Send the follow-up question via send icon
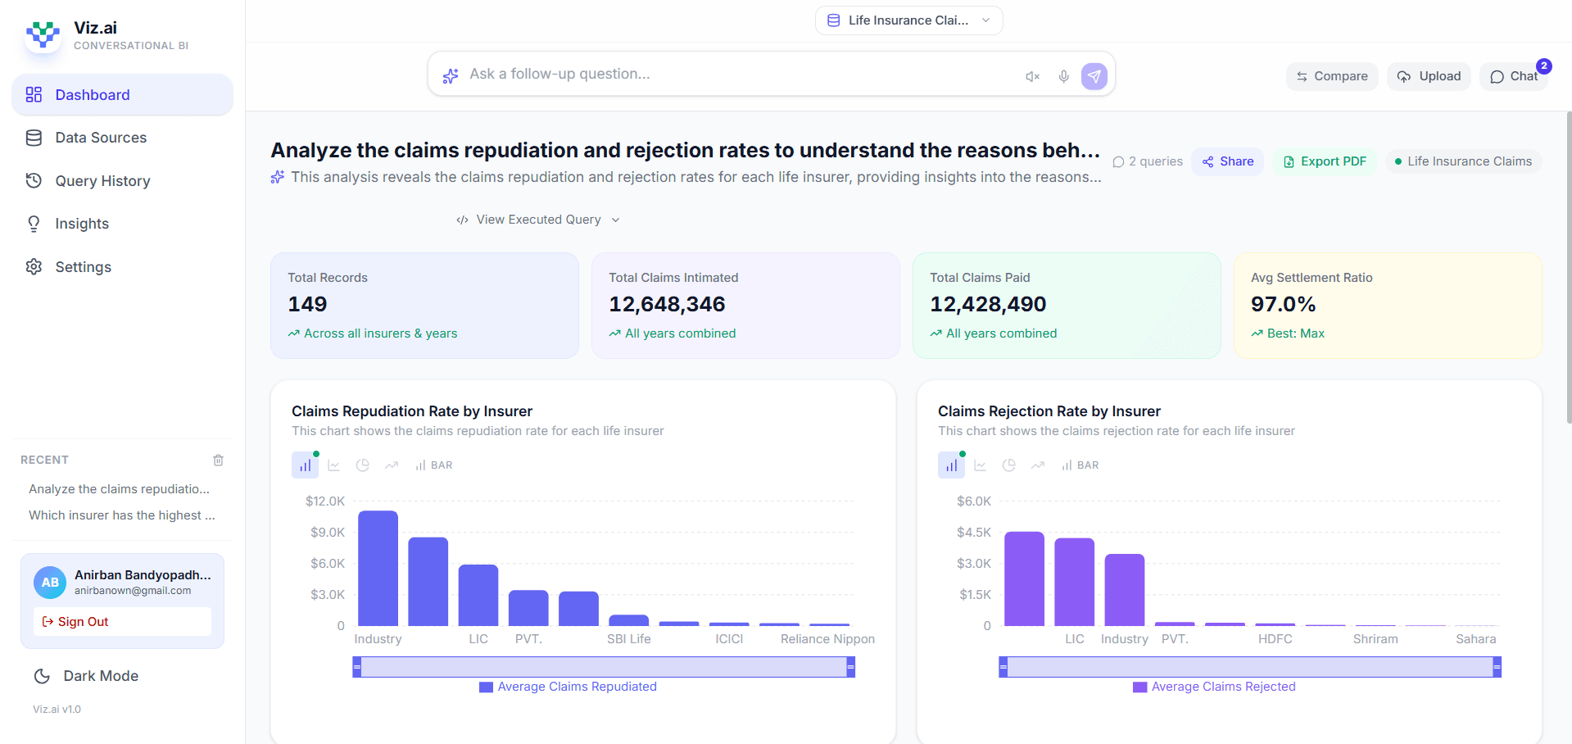1572x744 pixels. pyautogui.click(x=1094, y=75)
